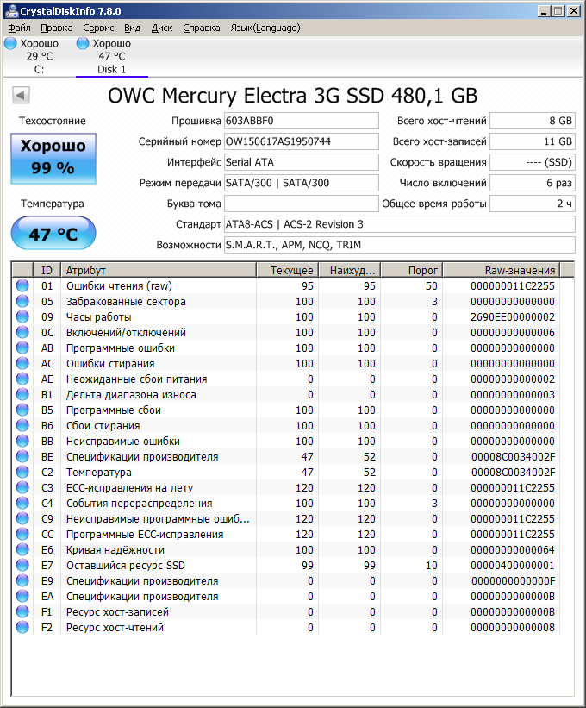Screen dimensions: 586x708
Task: Open the Сервис menu
Action: tap(98, 28)
